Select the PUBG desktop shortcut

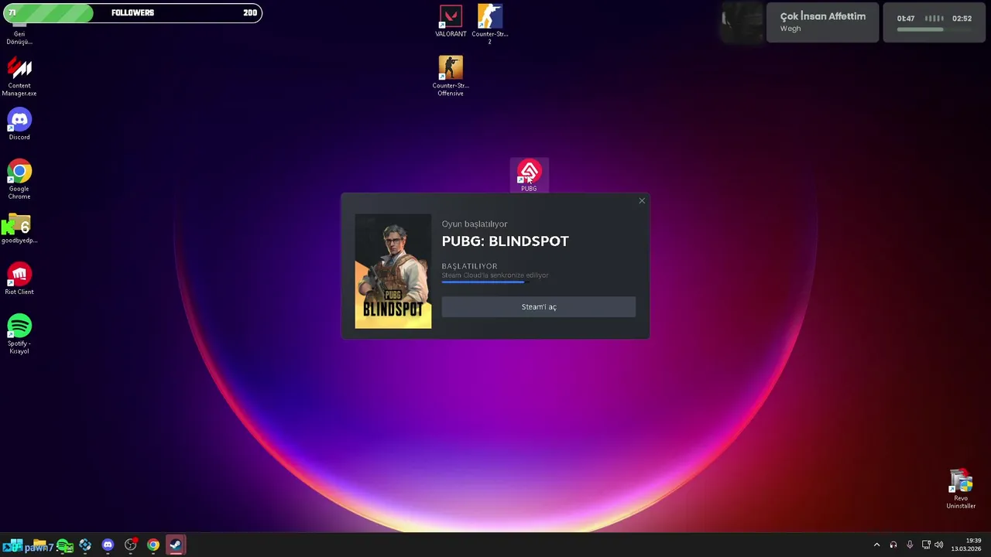(x=529, y=176)
